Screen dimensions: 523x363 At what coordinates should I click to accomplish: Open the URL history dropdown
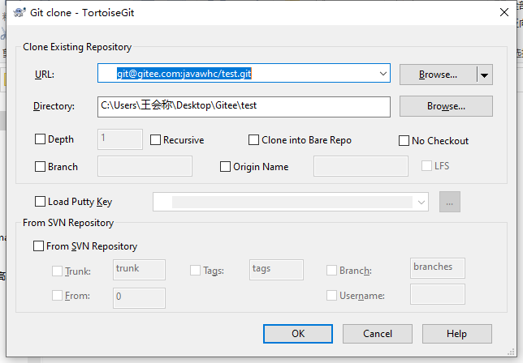383,73
